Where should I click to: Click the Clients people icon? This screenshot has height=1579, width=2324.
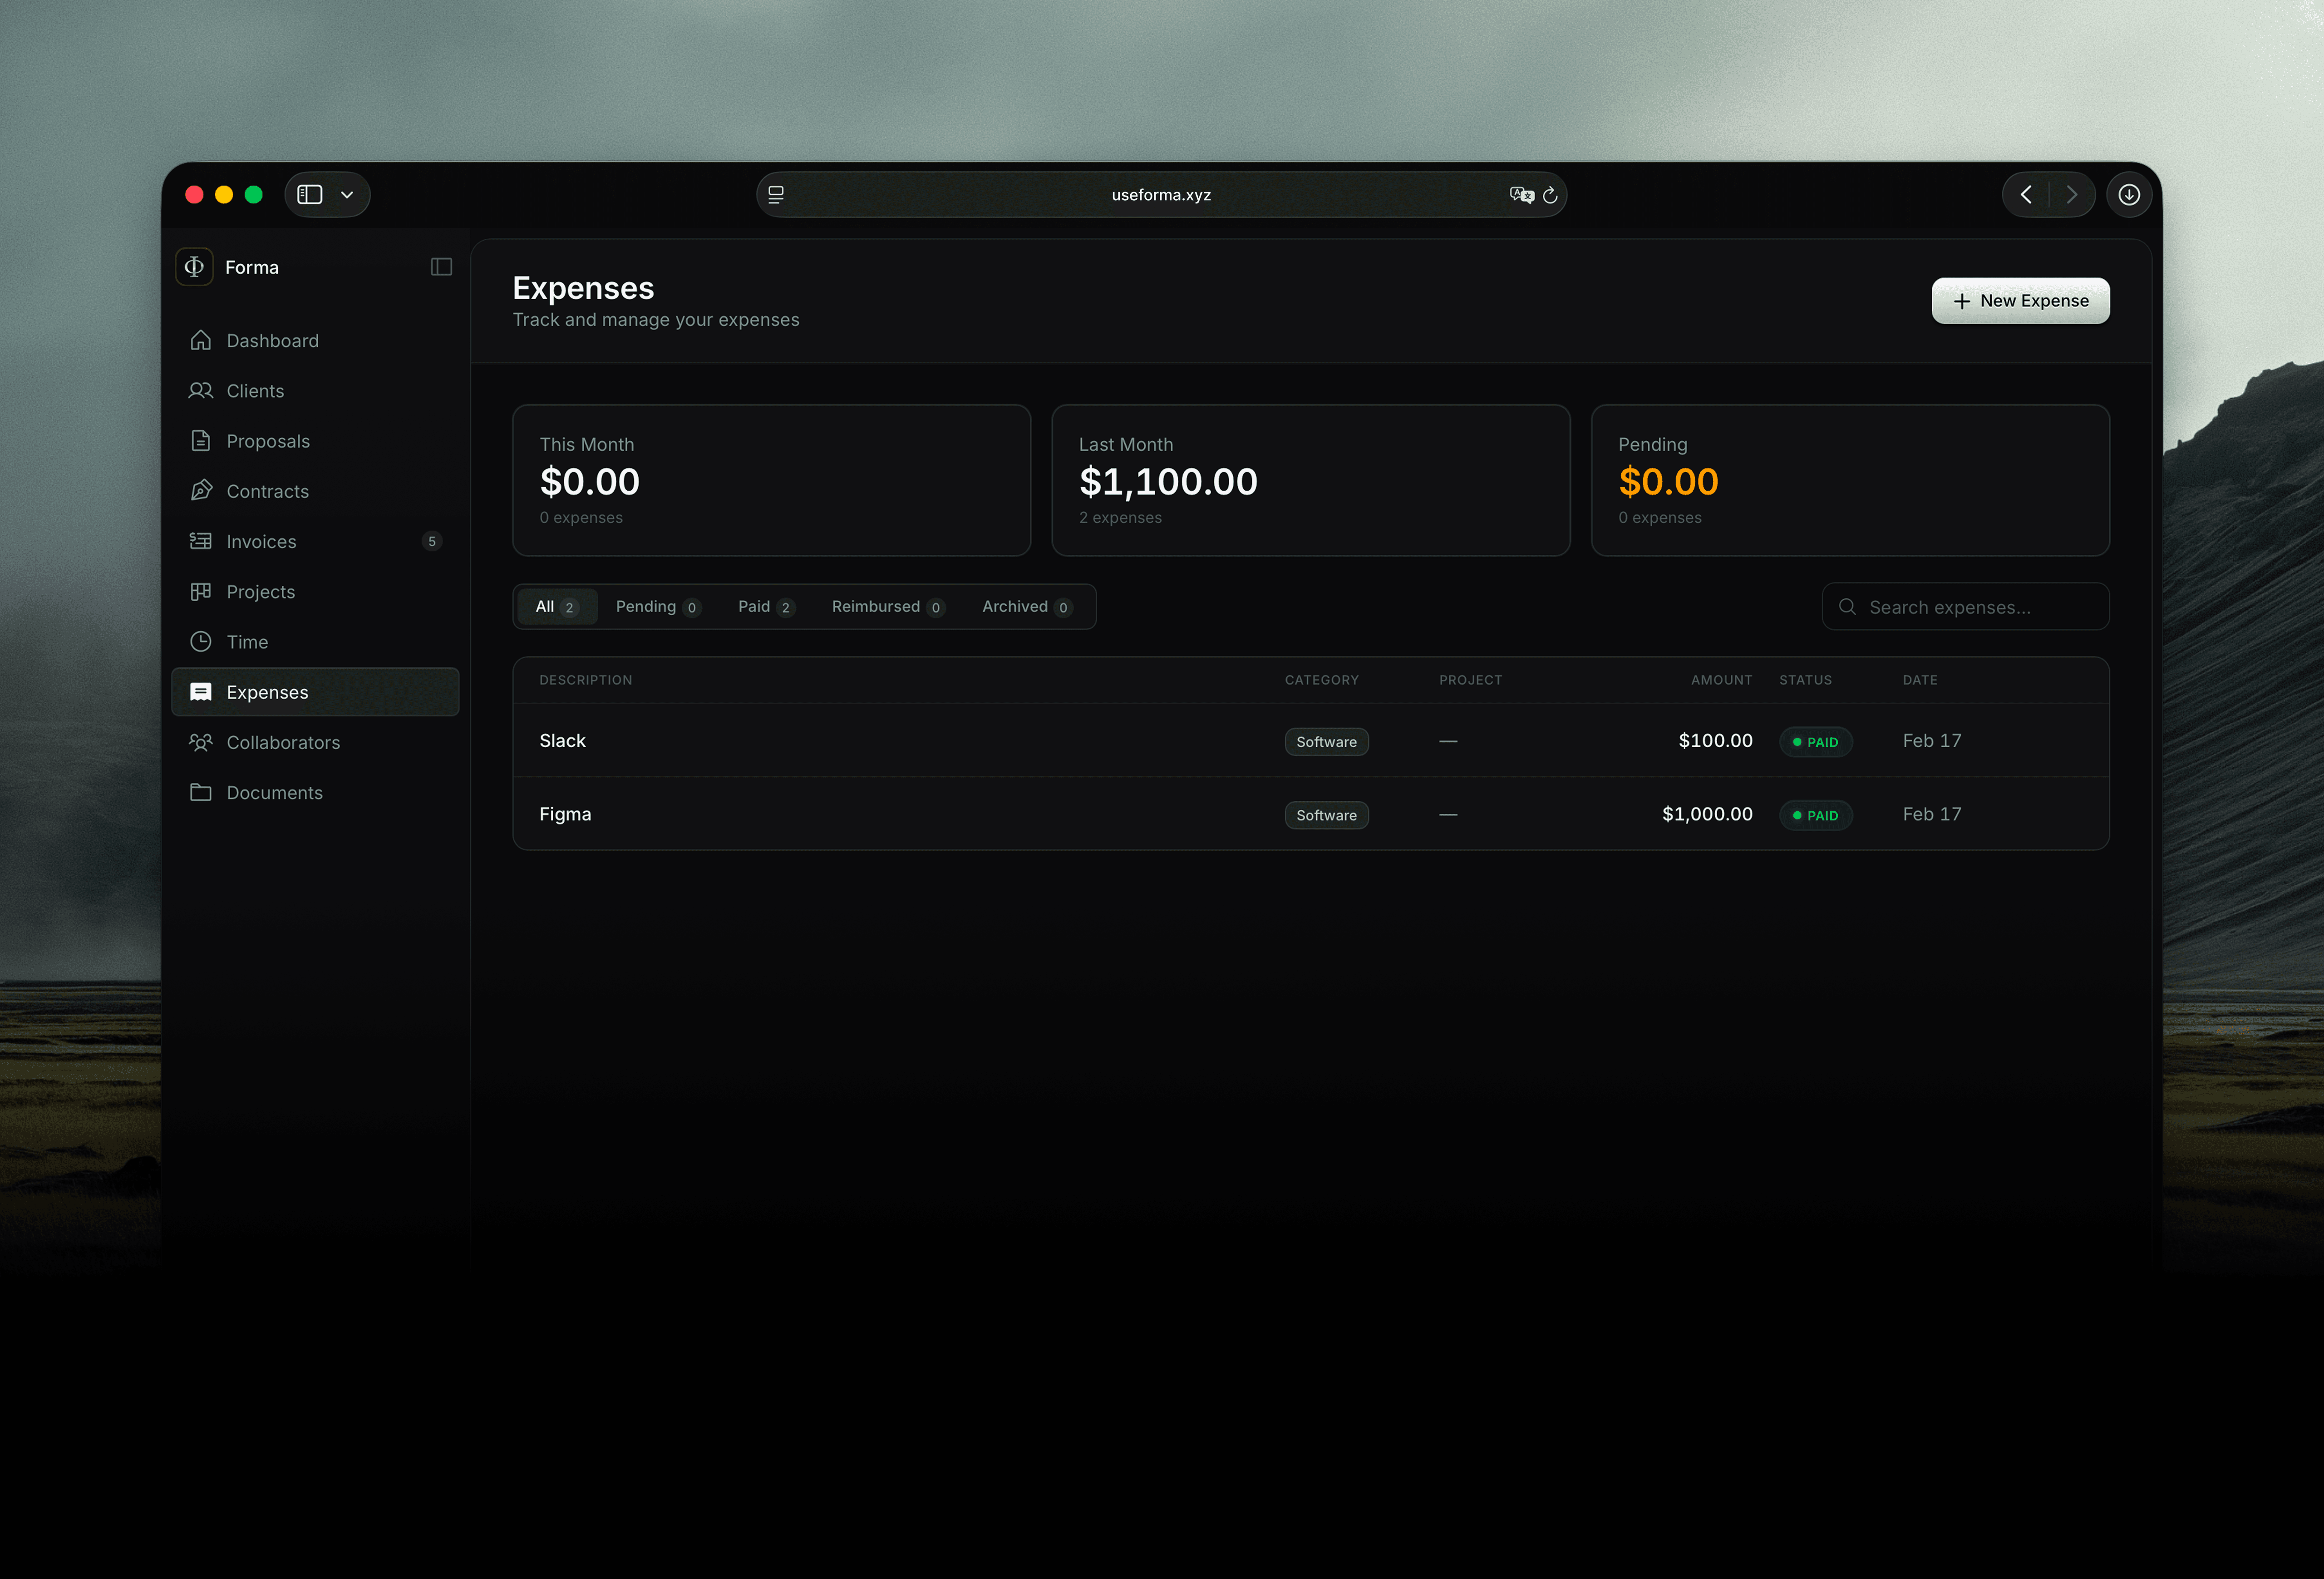click(201, 391)
